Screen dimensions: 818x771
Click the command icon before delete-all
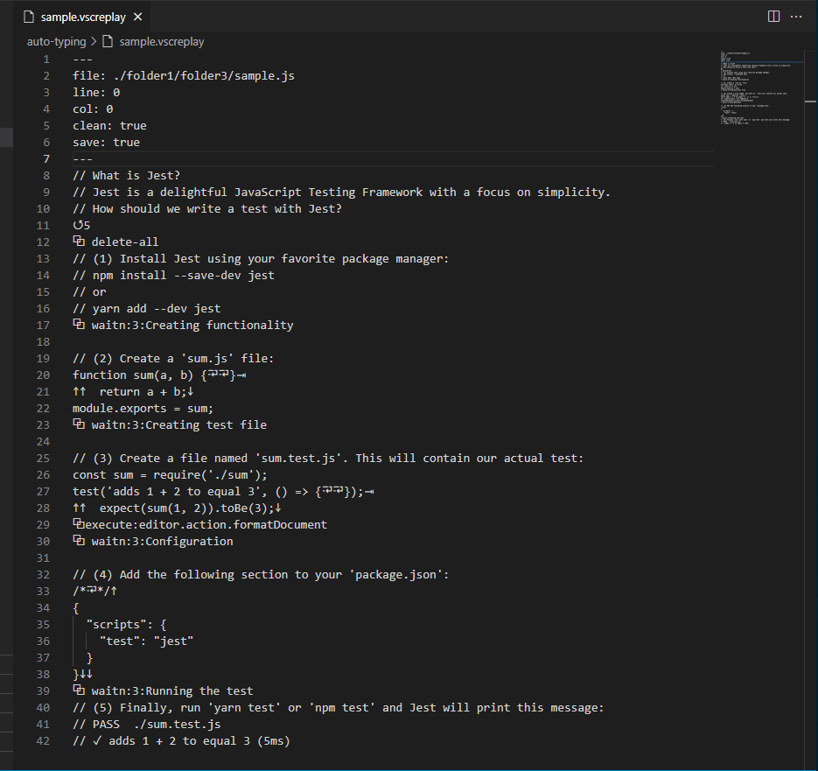pyautogui.click(x=79, y=242)
